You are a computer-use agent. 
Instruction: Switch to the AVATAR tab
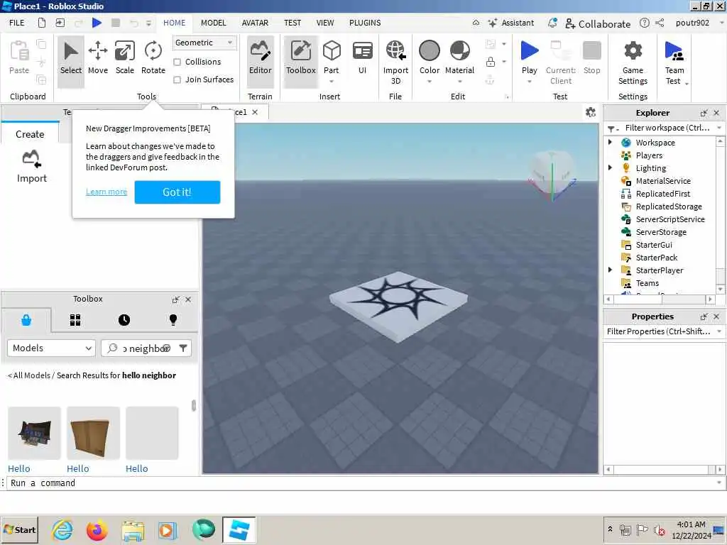(x=255, y=23)
